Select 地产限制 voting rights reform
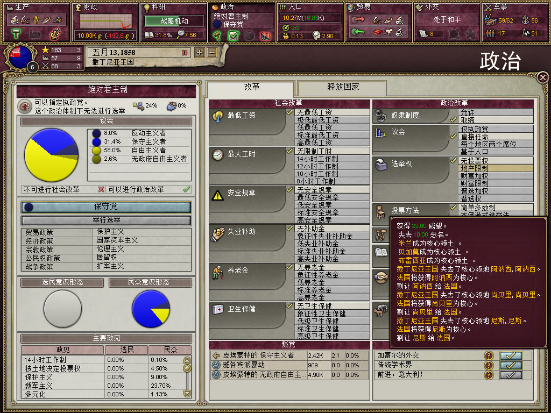 496,168
